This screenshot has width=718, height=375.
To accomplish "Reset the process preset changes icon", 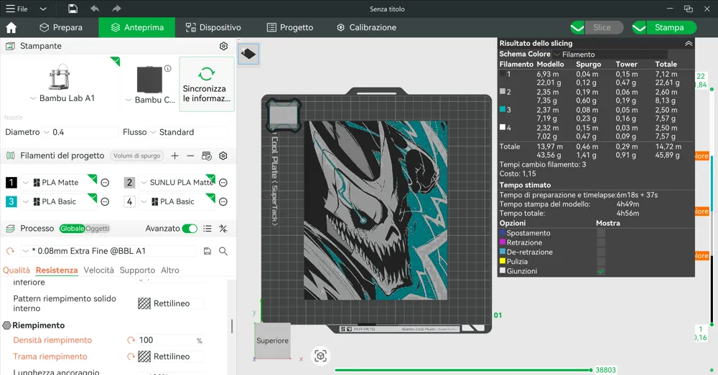I will (10, 251).
